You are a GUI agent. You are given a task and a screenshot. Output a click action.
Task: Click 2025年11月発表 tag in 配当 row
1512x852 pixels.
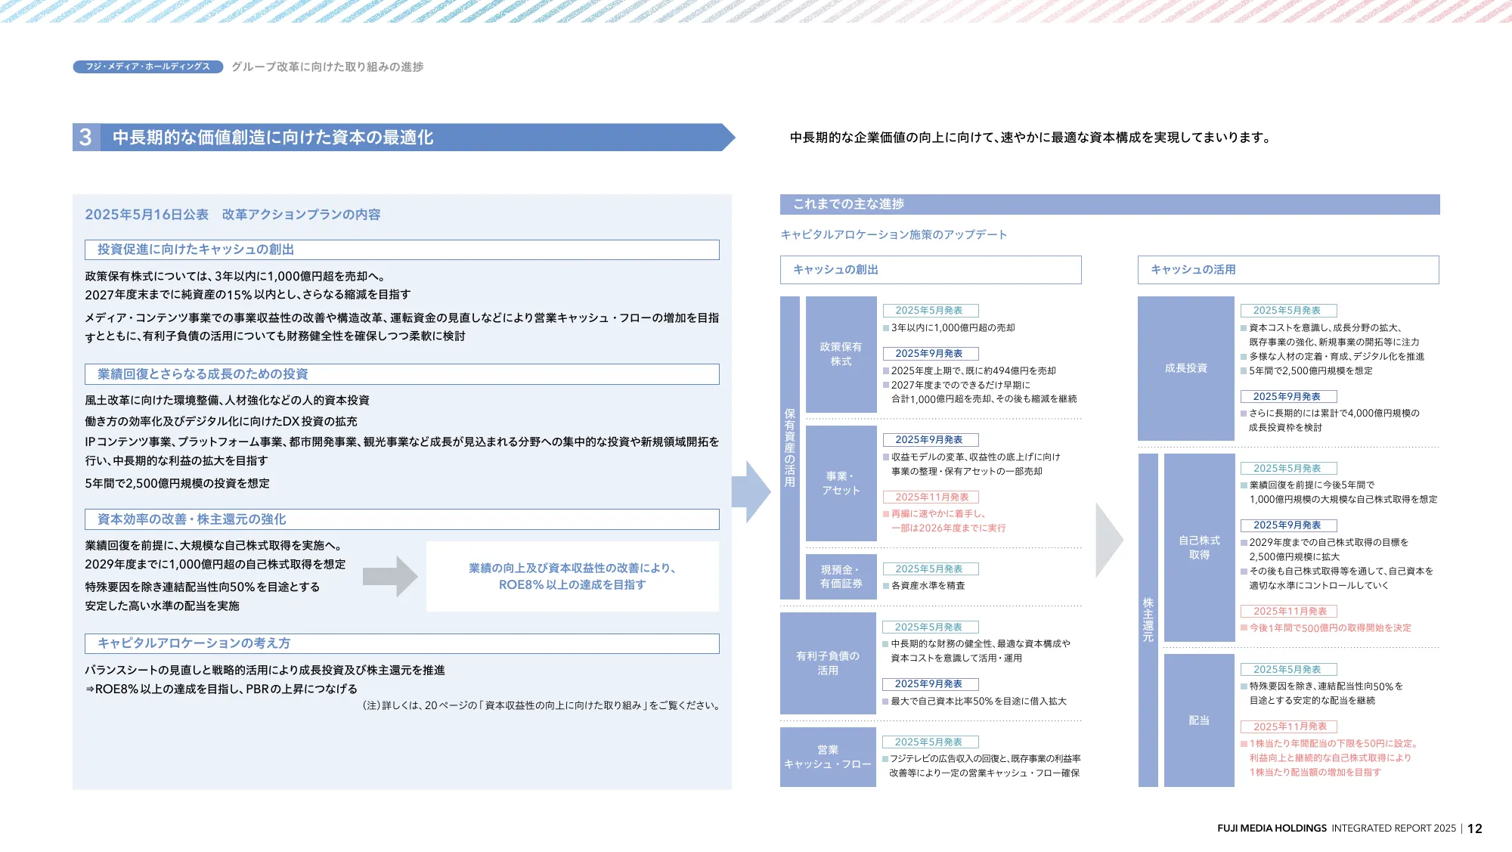click(x=1289, y=727)
